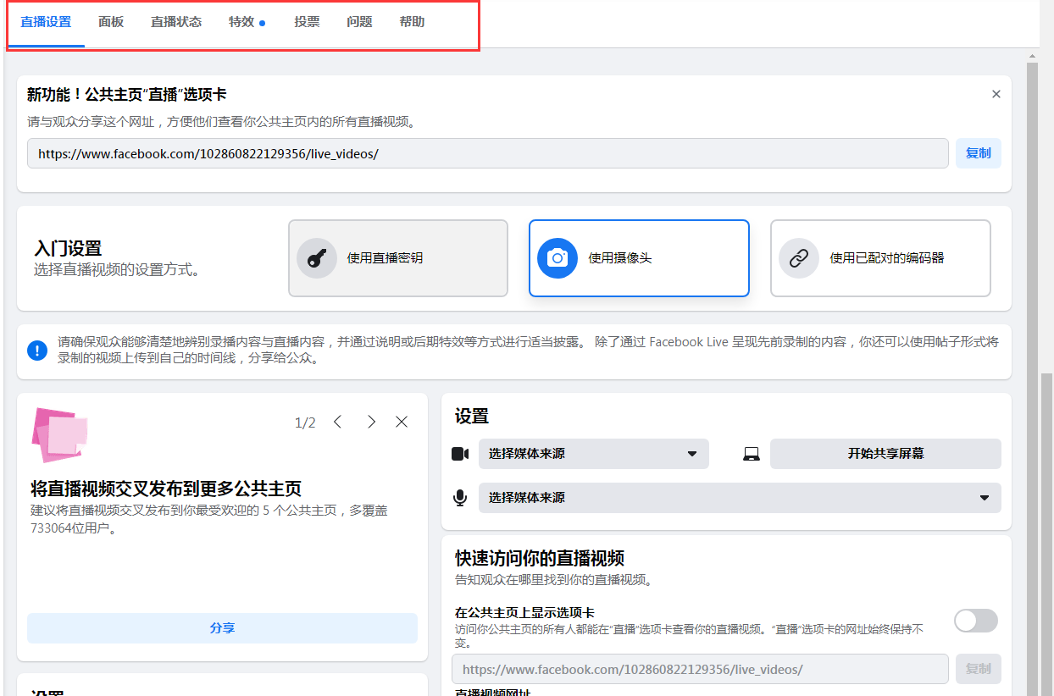Viewport: 1054px width, 696px height.
Task: Toggle 在公共主页上显示选项卡 switch
Action: tap(976, 621)
